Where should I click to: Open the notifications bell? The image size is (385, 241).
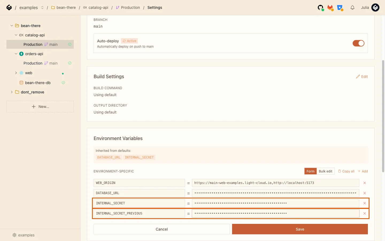352,7
